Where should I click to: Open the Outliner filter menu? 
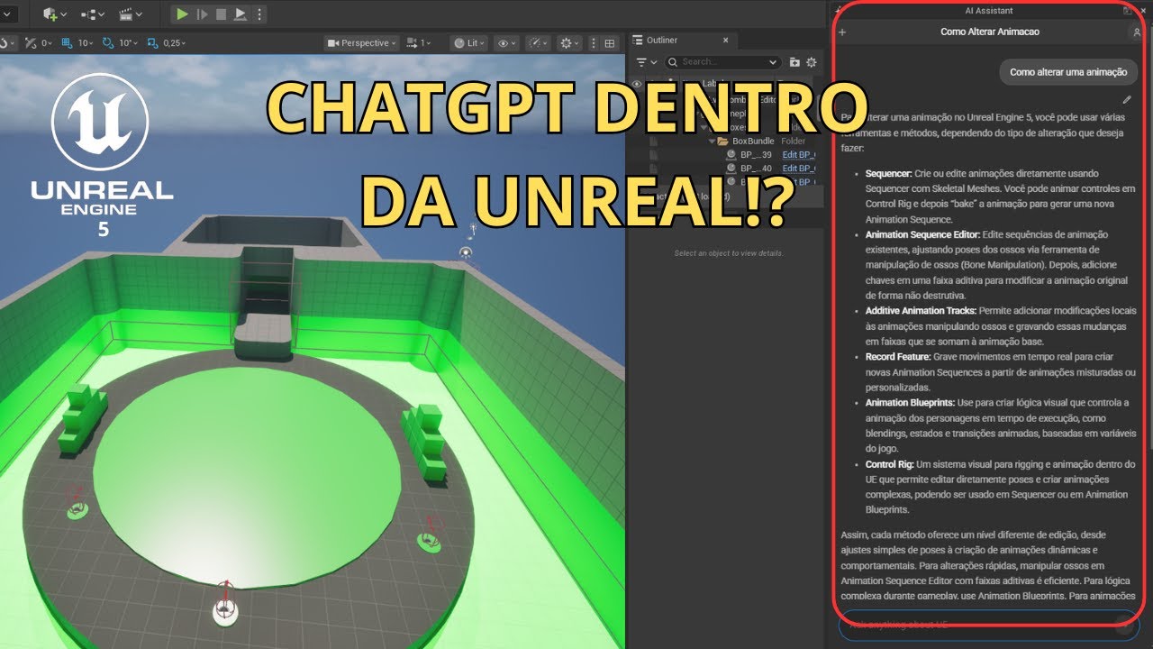tap(645, 62)
